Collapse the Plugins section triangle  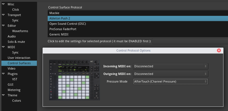point(3,74)
